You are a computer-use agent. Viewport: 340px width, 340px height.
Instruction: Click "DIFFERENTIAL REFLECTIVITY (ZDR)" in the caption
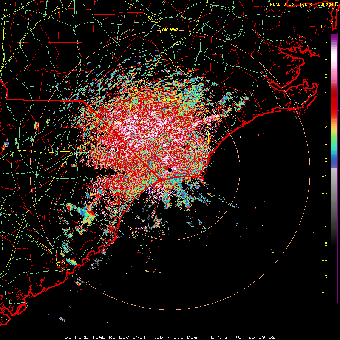point(118,337)
